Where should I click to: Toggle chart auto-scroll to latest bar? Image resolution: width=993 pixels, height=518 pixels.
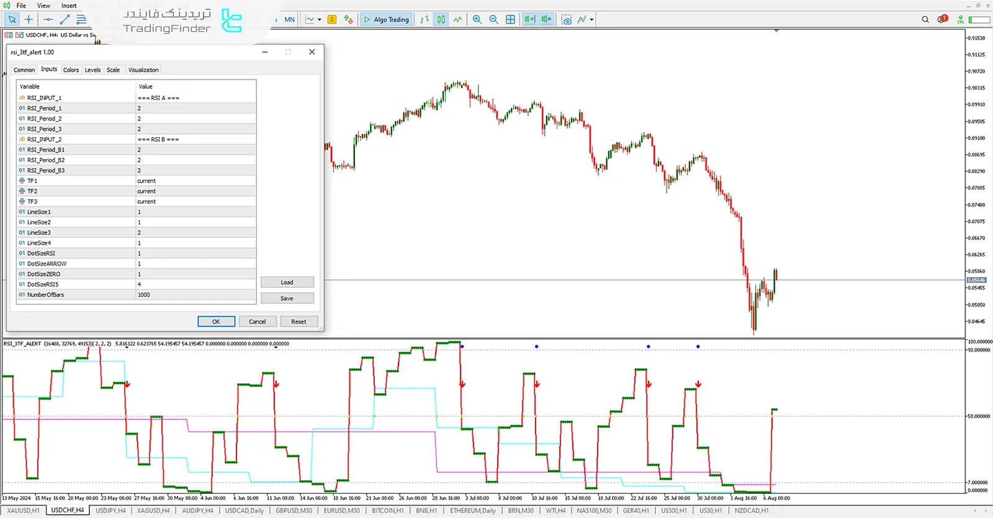point(529,19)
